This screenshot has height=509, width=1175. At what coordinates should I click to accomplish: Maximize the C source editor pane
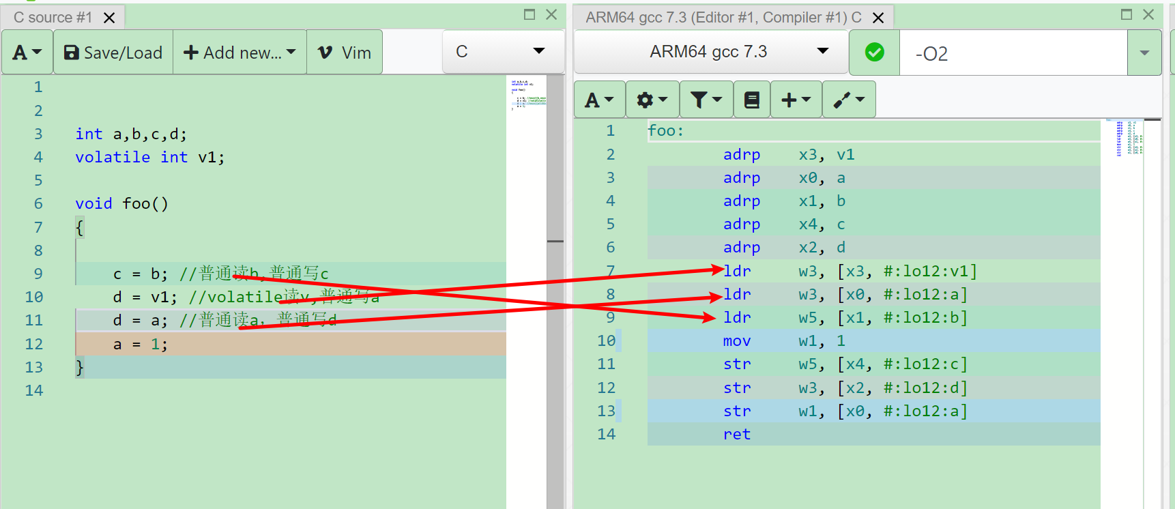point(530,14)
